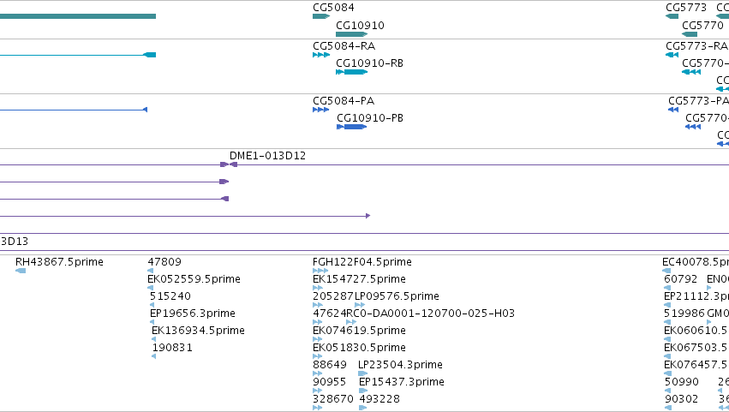Click the DME1-013D12 clone label

point(267,156)
